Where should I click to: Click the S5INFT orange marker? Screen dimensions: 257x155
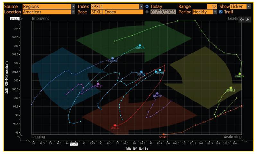164,134
